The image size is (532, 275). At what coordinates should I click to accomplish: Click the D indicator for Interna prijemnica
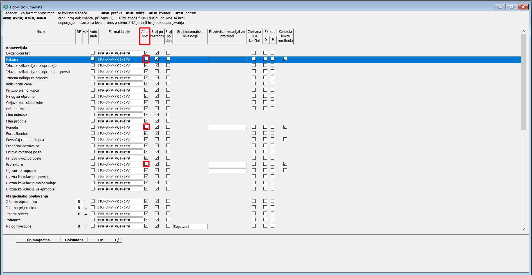[x=79, y=208]
